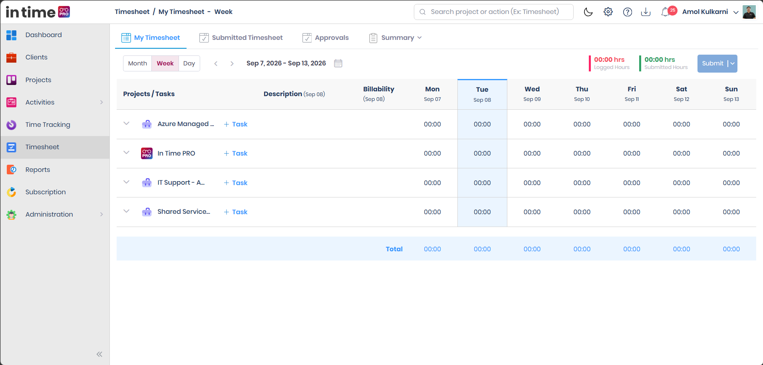Open Reports in sidebar
This screenshot has width=763, height=365.
[55, 170]
